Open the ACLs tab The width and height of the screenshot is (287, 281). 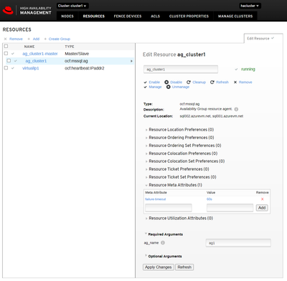[x=156, y=16]
